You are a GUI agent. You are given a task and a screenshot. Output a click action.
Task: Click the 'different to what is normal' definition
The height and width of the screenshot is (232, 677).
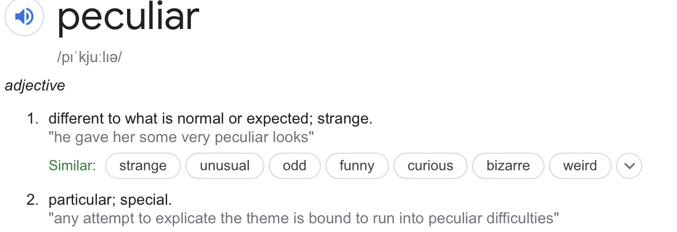coord(210,119)
